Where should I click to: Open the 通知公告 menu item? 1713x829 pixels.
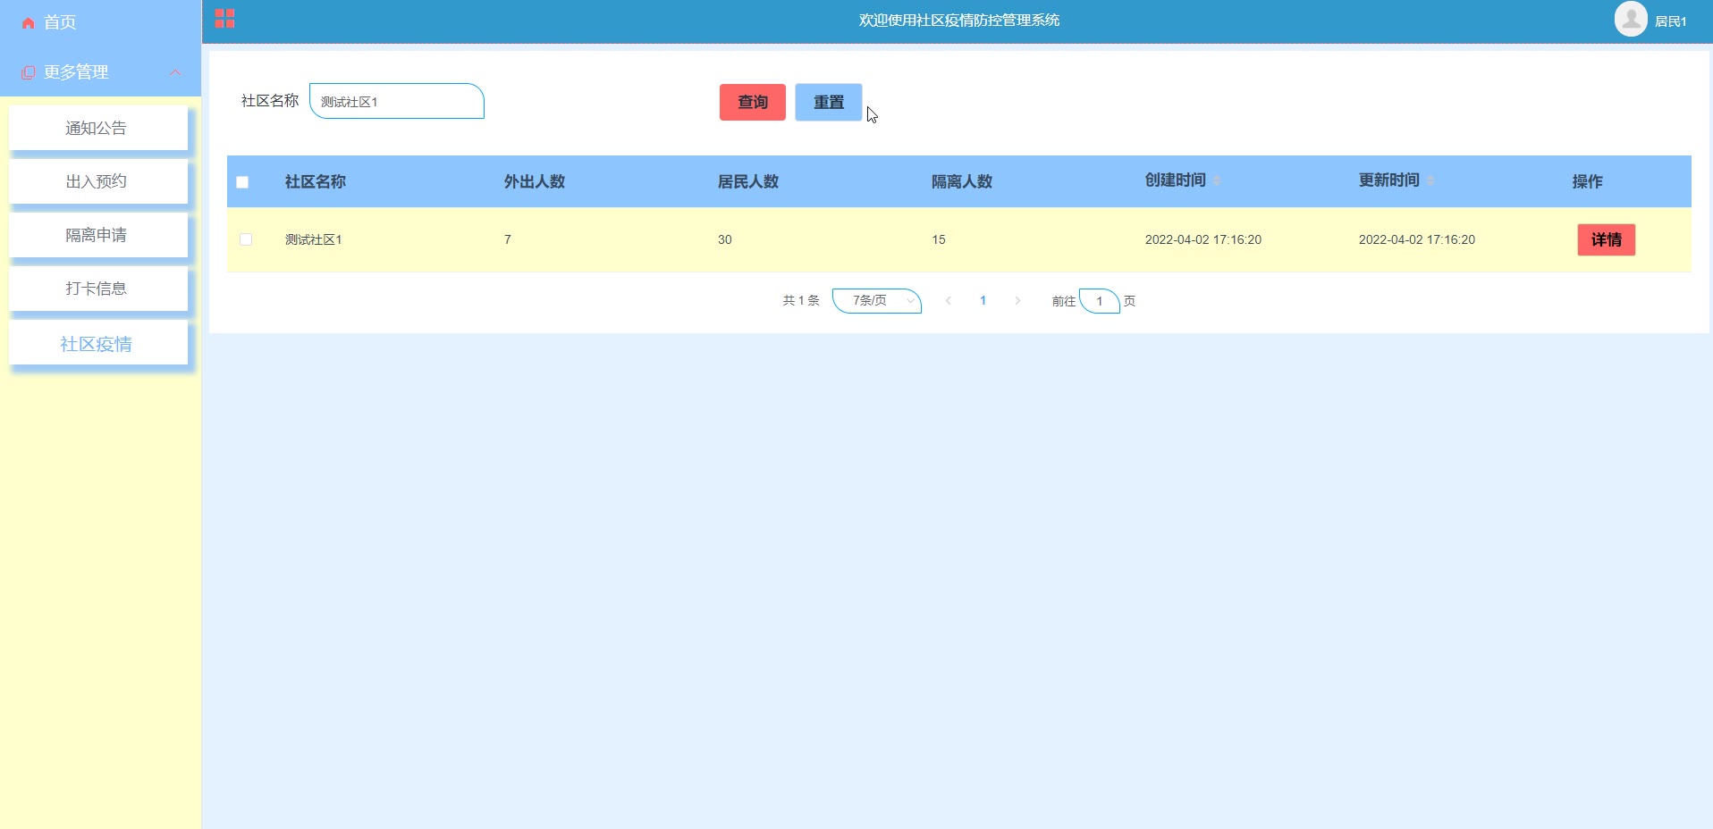click(x=97, y=129)
